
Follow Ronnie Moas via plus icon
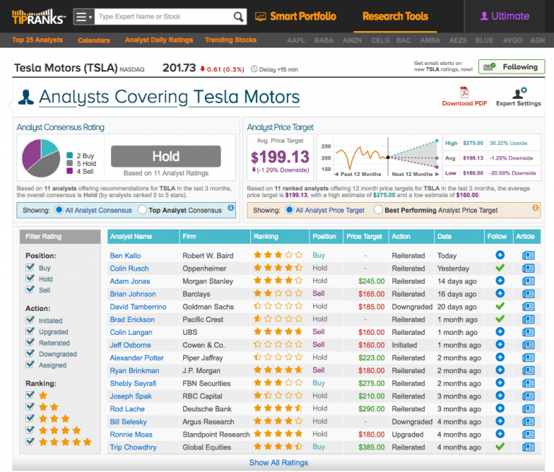pyautogui.click(x=500, y=434)
